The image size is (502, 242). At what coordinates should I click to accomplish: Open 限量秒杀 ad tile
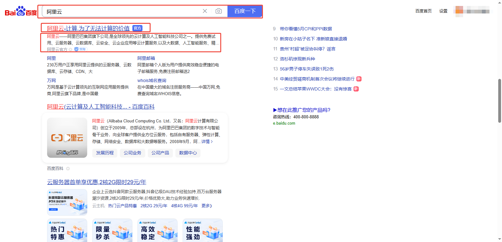click(112, 230)
